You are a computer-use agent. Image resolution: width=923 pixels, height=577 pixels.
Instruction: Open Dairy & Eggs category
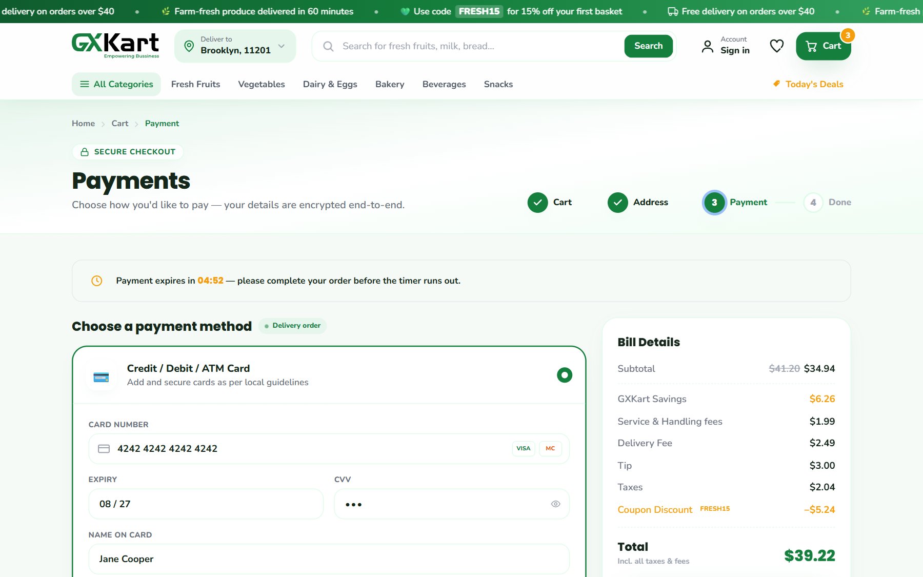point(330,84)
